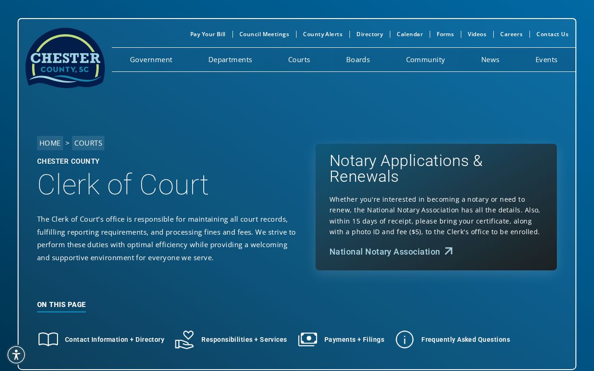Click the ON THIS PAGE label

click(61, 305)
